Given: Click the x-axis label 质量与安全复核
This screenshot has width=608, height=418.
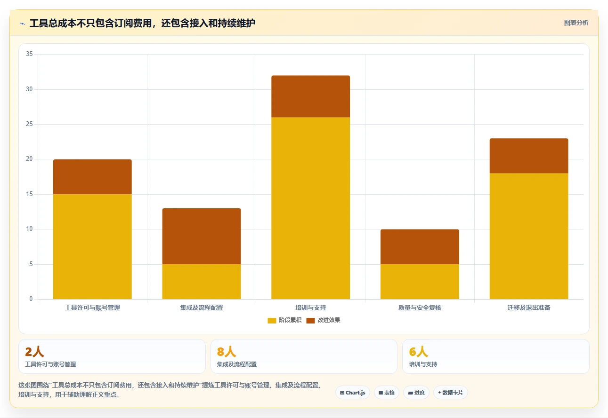Looking at the screenshot, I should coord(420,308).
